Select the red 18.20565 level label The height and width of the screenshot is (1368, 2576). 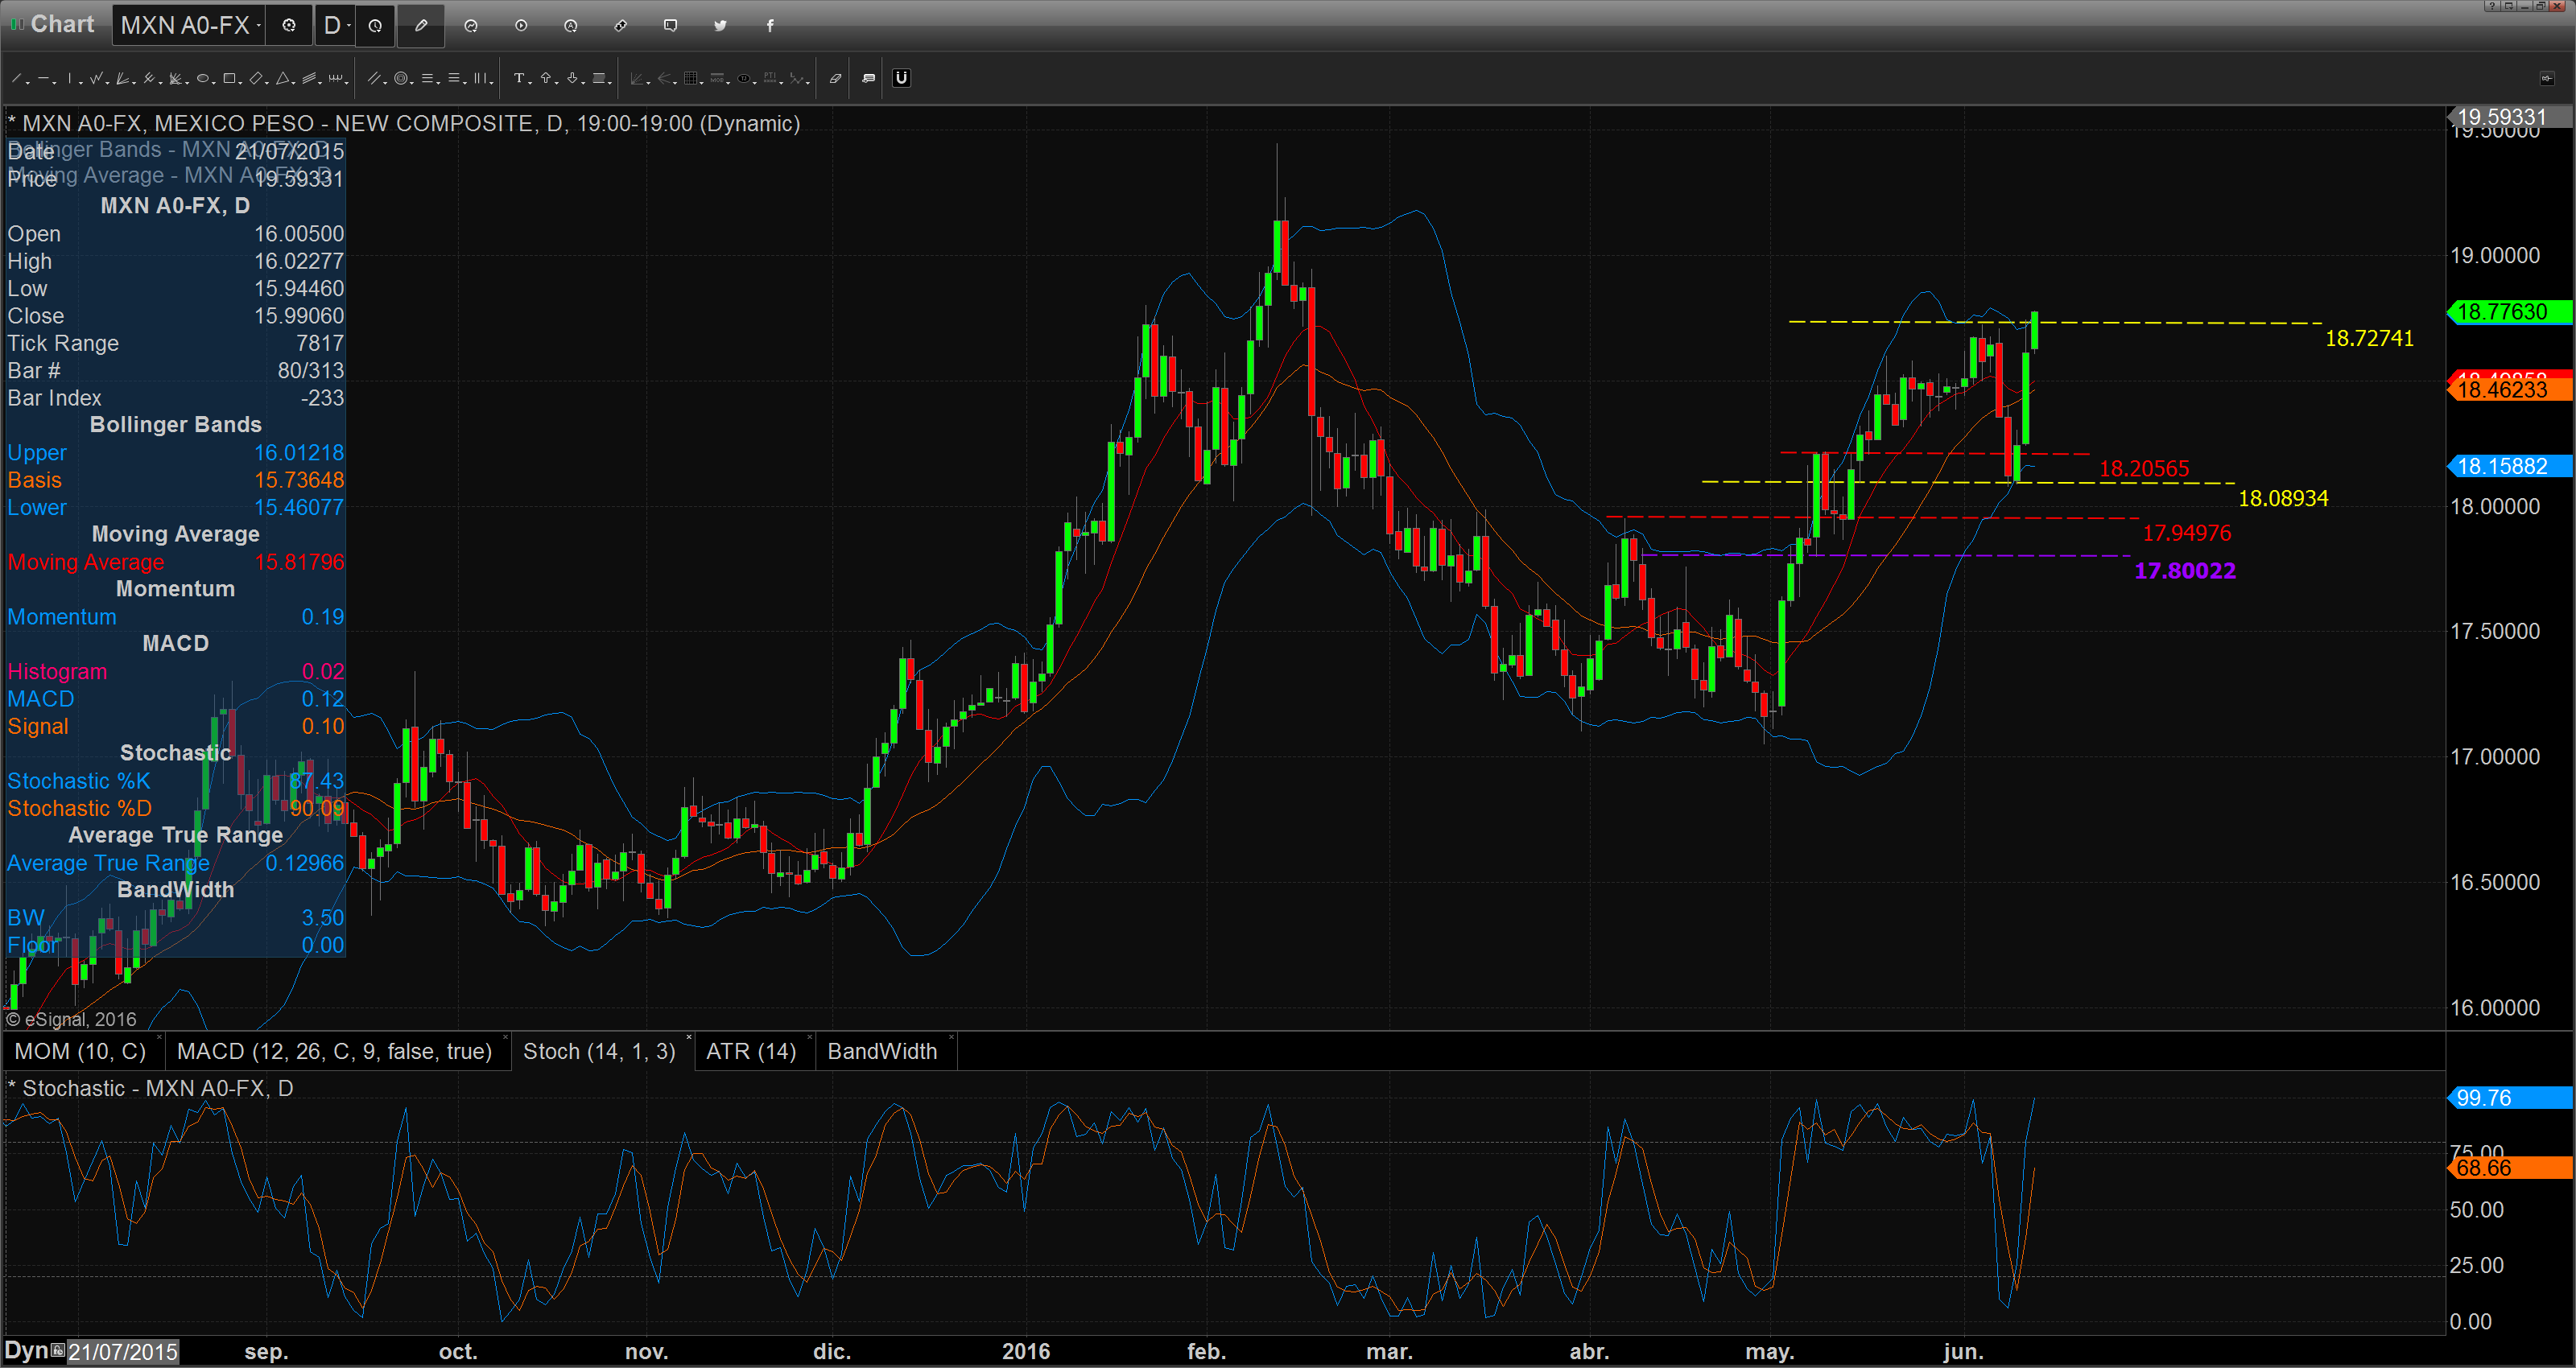[x=2144, y=468]
